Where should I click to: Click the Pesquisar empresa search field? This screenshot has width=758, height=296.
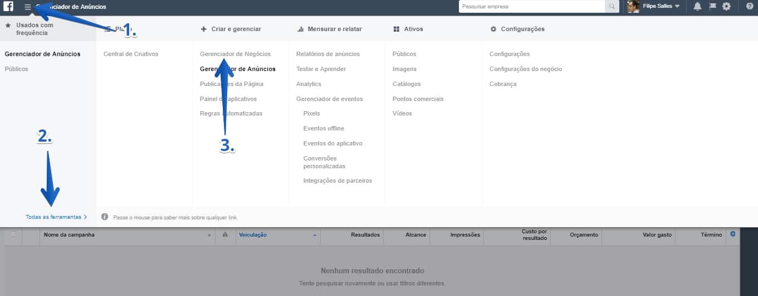[x=532, y=7]
